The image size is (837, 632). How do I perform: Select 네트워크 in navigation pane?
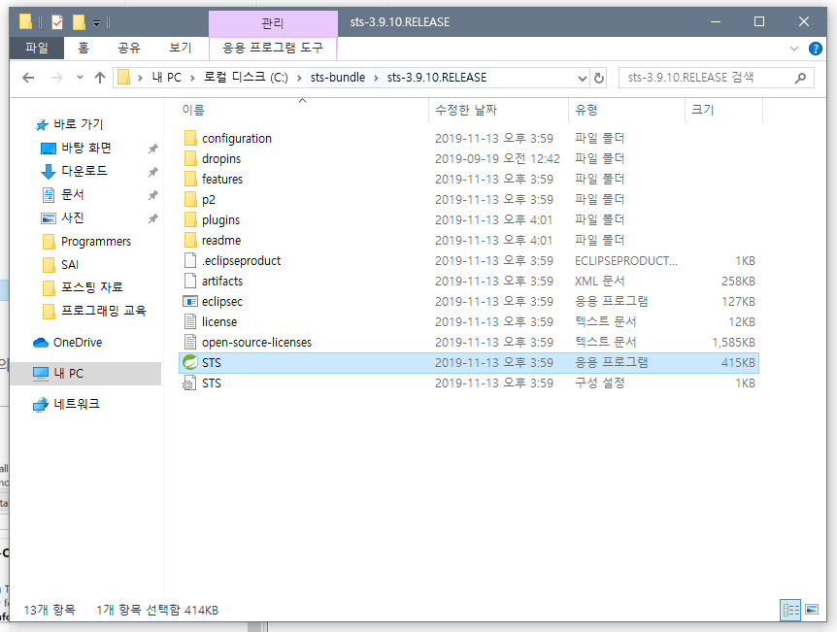(77, 405)
